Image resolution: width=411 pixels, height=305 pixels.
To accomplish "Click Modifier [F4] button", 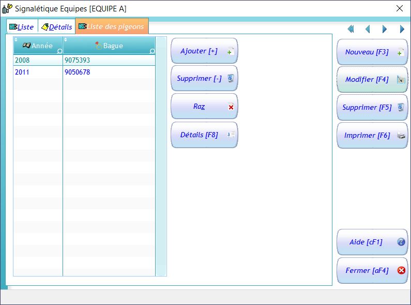I will (x=372, y=79).
